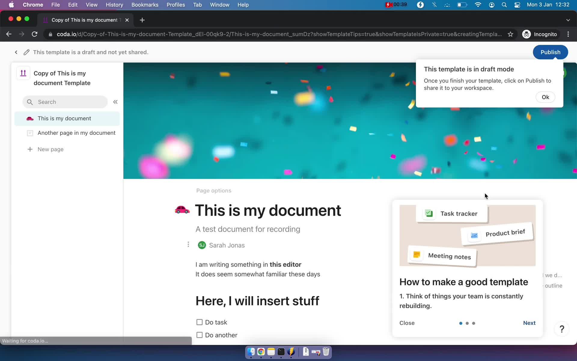Open Chrome browser menu in menu bar
This screenshot has height=361, width=577.
pos(33,5)
